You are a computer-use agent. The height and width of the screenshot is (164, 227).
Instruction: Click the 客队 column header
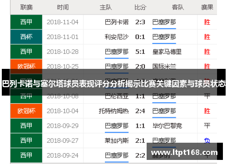click(178, 7)
